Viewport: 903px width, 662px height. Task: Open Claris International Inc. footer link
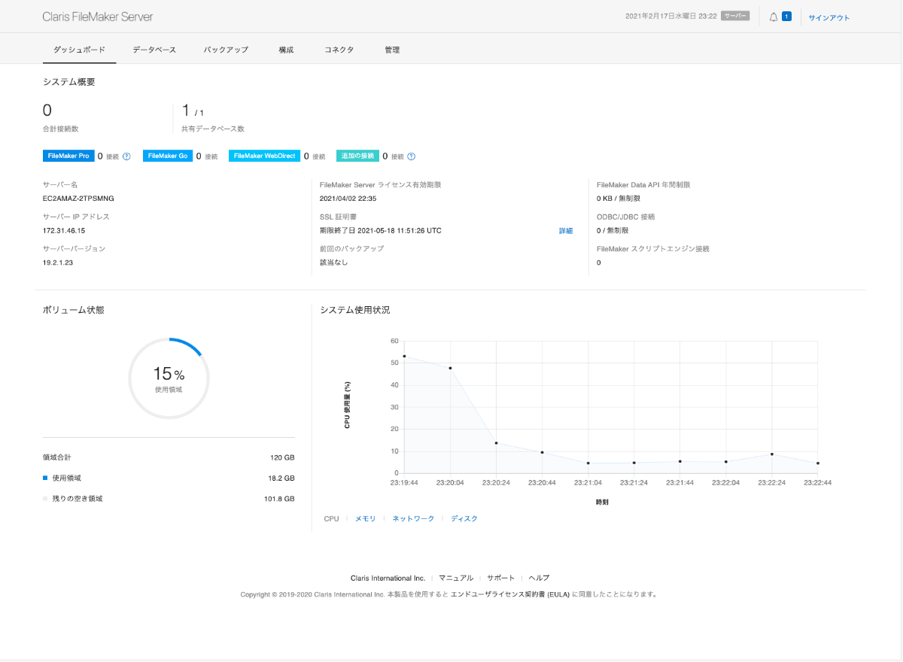(x=388, y=578)
